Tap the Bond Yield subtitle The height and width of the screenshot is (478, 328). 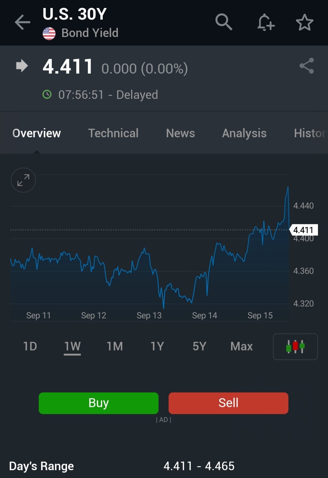90,33
